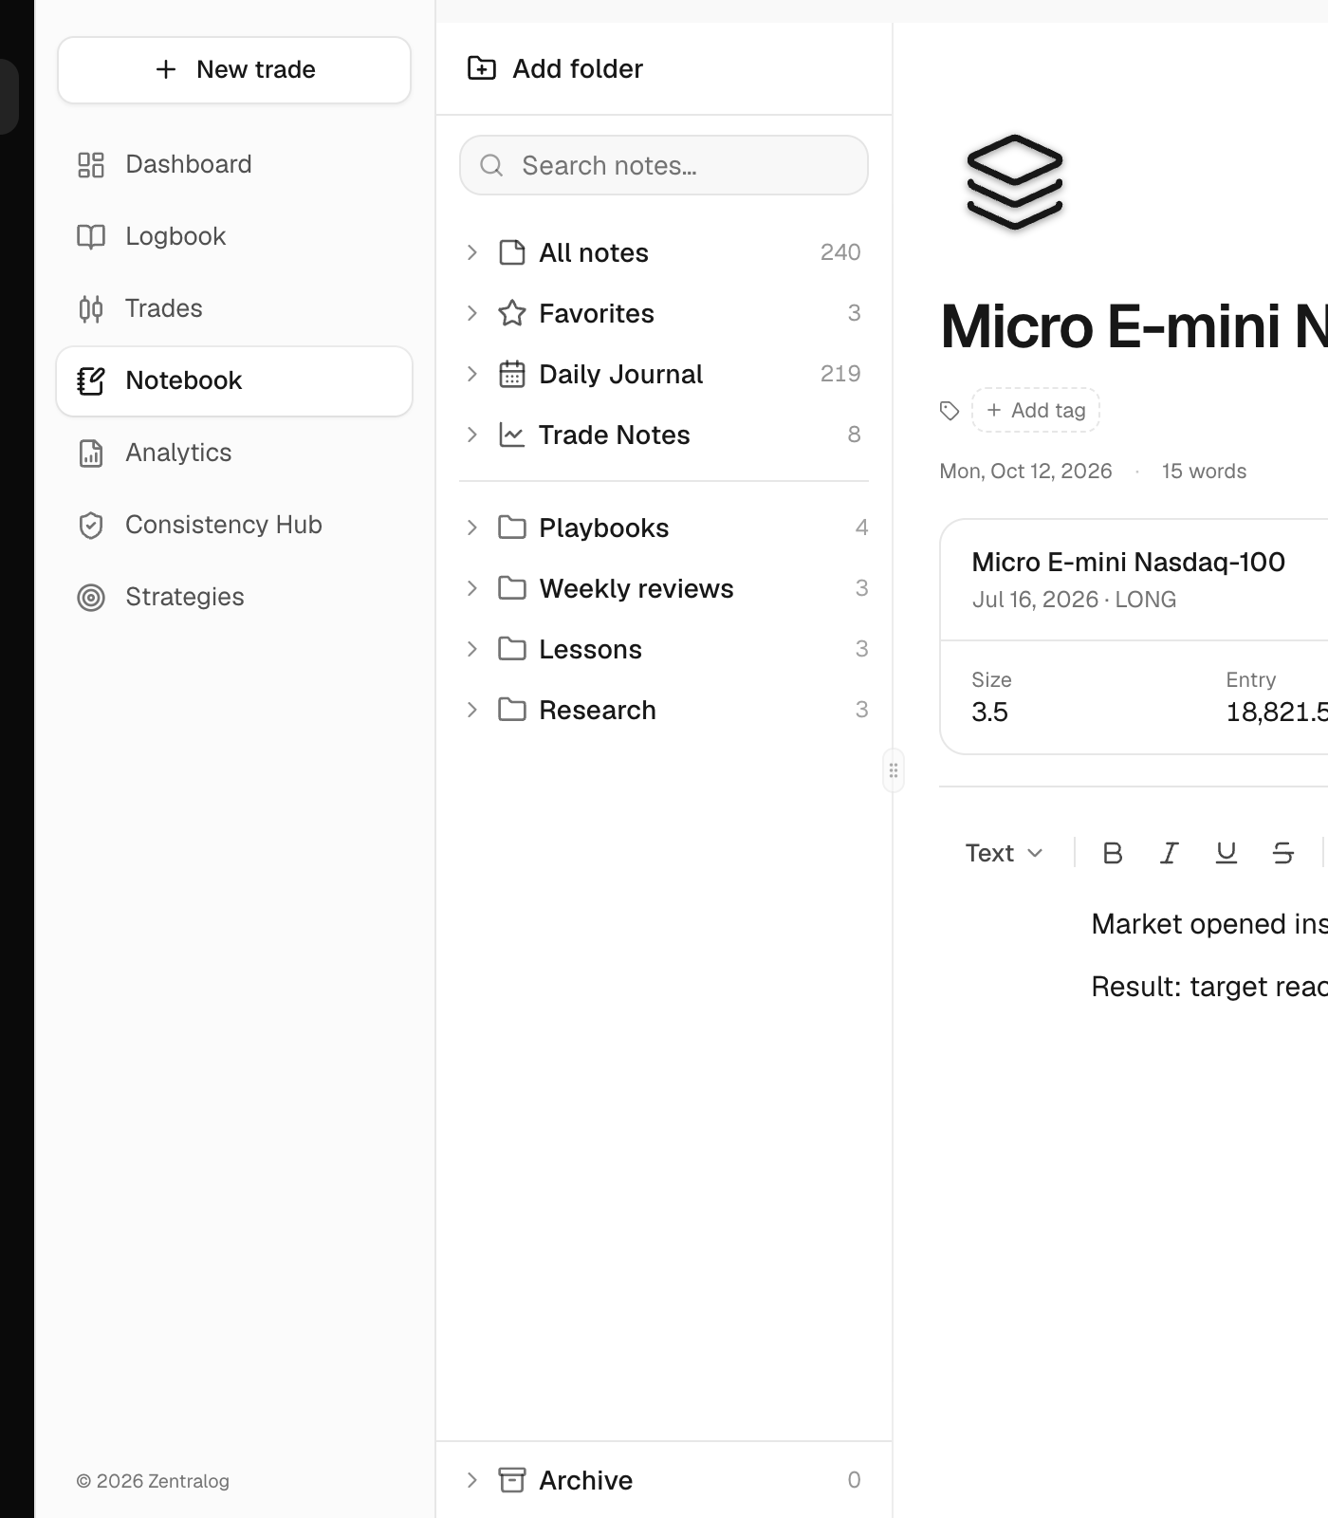
Task: Expand the Weekly reviews folder
Action: 472,588
